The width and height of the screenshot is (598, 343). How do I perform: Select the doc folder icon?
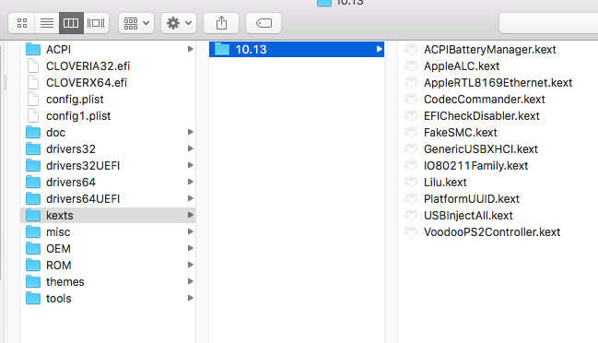(33, 133)
